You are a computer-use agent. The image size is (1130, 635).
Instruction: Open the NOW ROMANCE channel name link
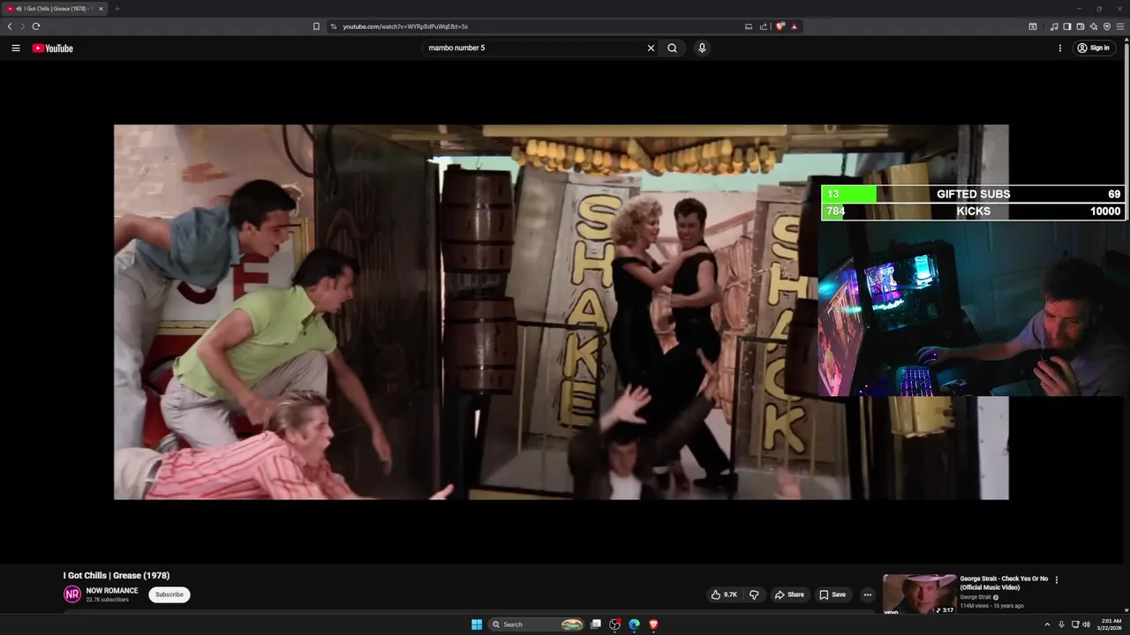tap(112, 591)
